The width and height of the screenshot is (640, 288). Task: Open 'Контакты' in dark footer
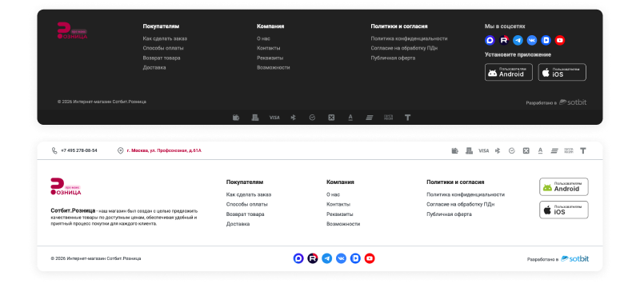[x=269, y=48]
